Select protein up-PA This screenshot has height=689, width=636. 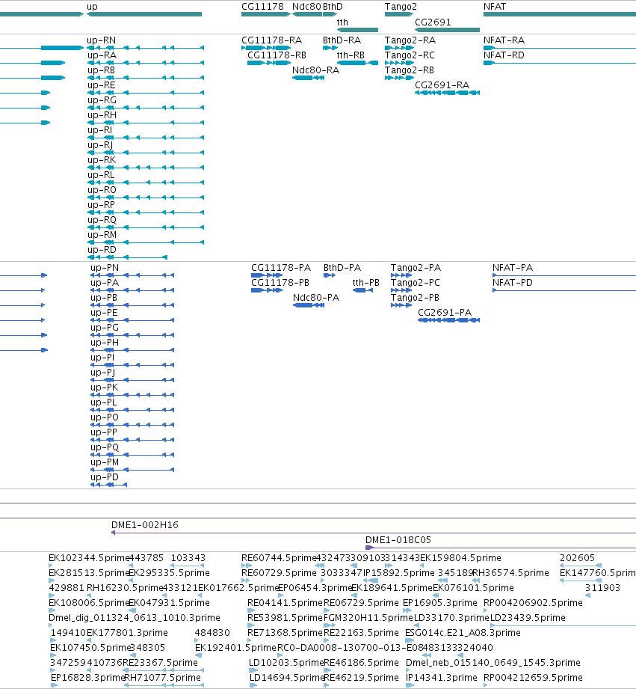(x=105, y=283)
